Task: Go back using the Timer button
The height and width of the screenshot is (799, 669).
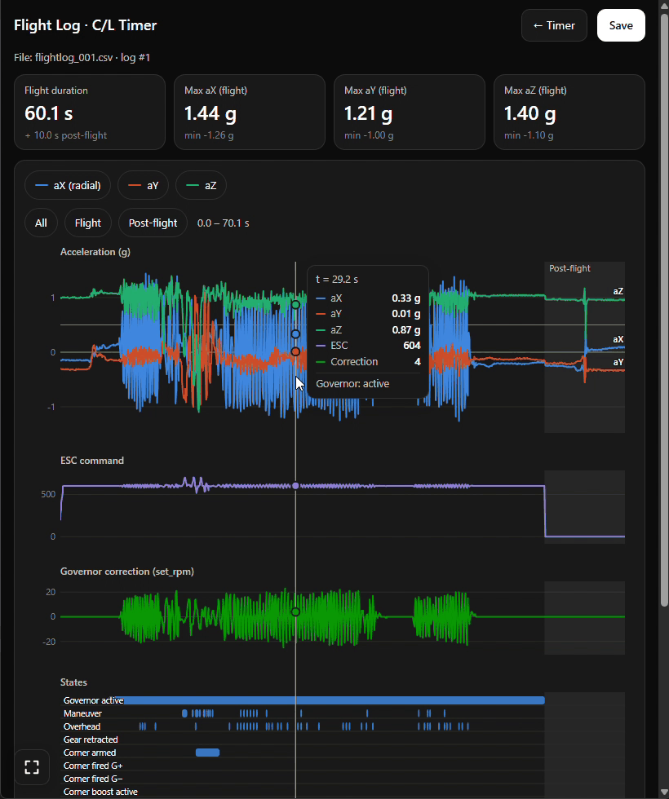Action: (x=554, y=25)
